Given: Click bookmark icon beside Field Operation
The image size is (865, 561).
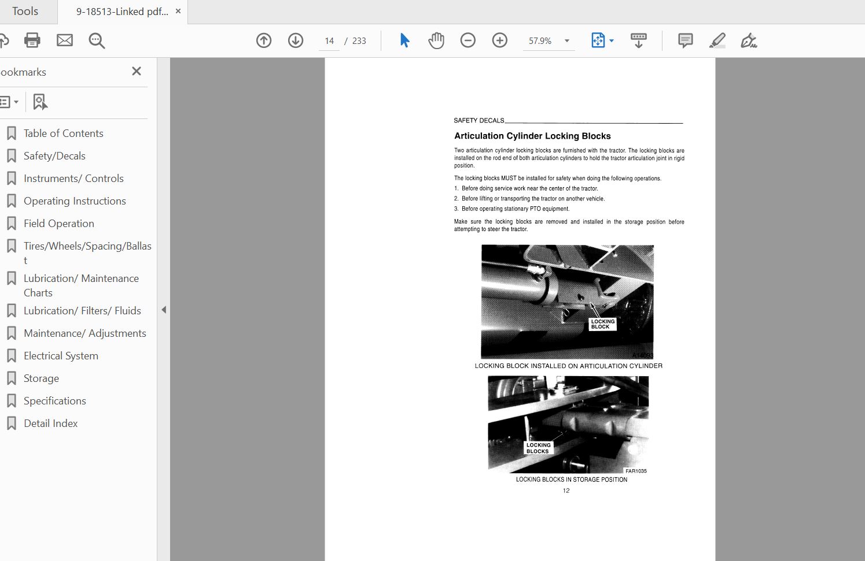Looking at the screenshot, I should point(12,224).
